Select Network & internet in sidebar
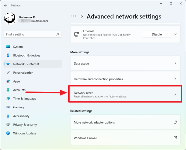This screenshot has width=186, height=150. (26, 64)
